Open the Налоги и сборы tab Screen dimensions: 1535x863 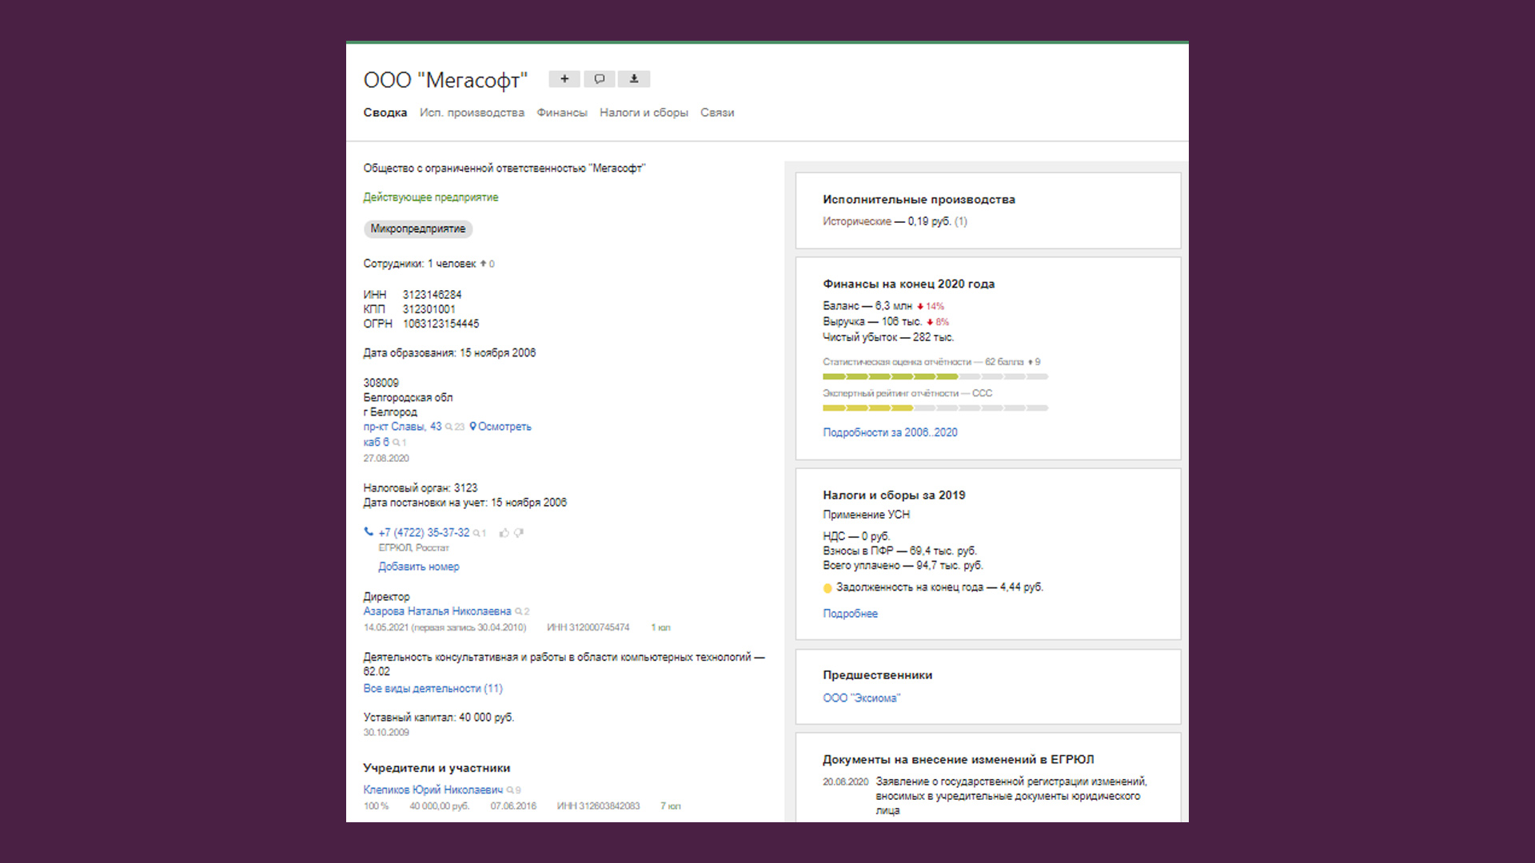point(644,113)
